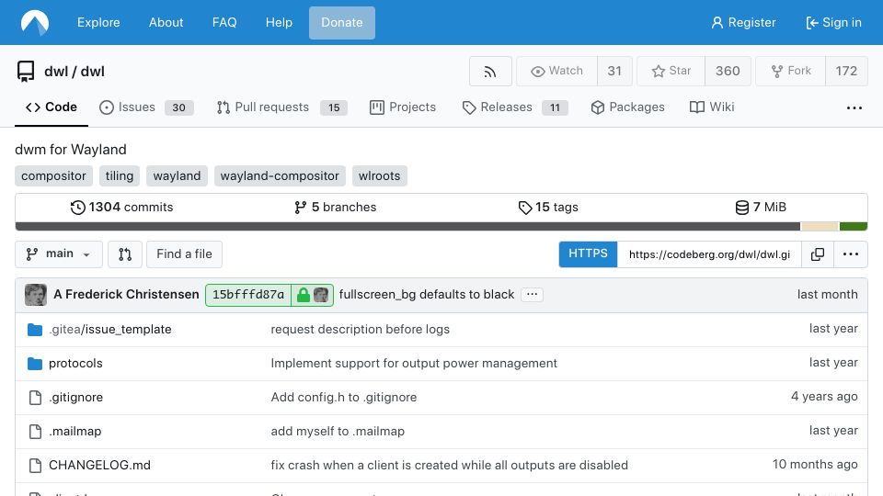Click the dark gray language bar segment

pos(407,227)
